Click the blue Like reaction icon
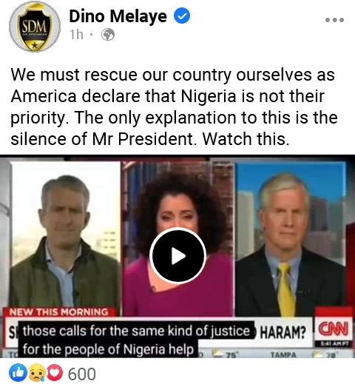The height and width of the screenshot is (384, 355). pyautogui.click(x=18, y=373)
